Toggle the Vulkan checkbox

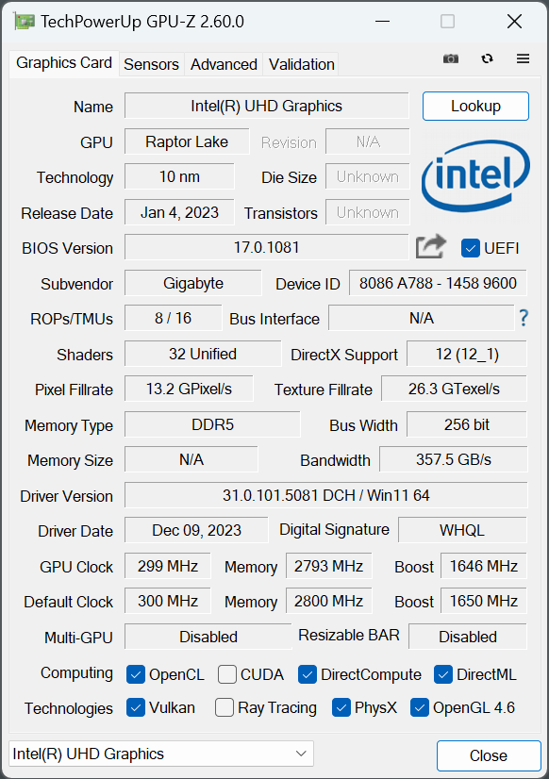click(x=136, y=707)
